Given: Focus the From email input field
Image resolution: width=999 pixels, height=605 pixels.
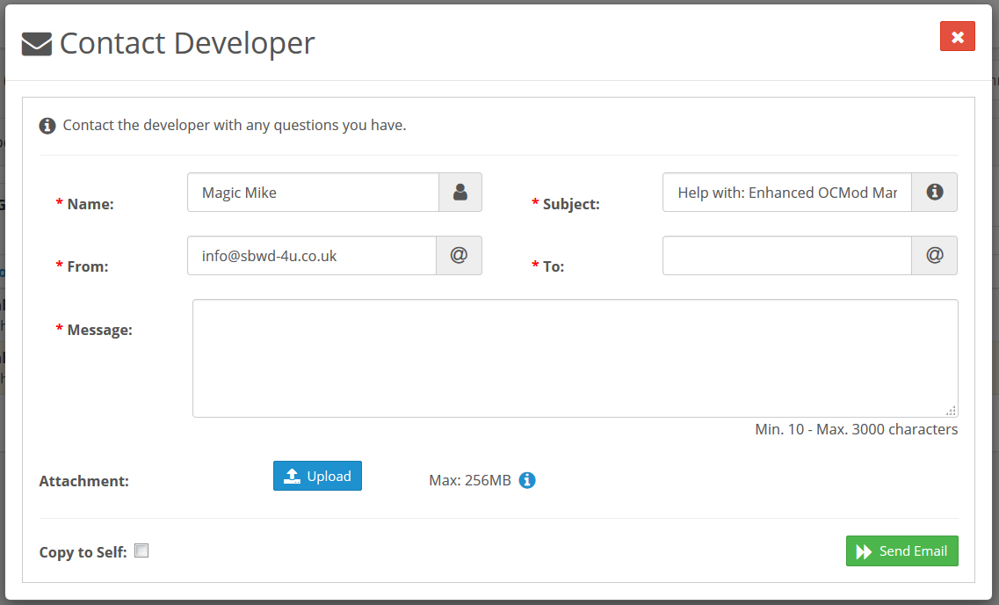Looking at the screenshot, I should click(312, 256).
